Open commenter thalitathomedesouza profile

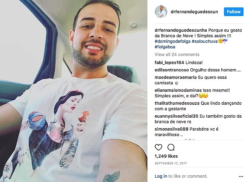(x=177, y=103)
